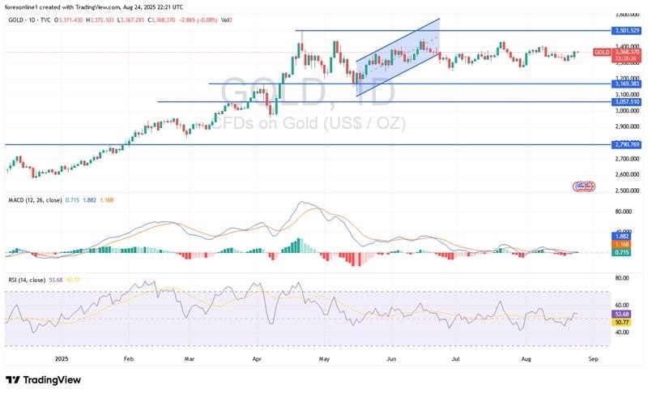Select the blue ascending channel drawing
The image size is (648, 394).
pos(397,58)
